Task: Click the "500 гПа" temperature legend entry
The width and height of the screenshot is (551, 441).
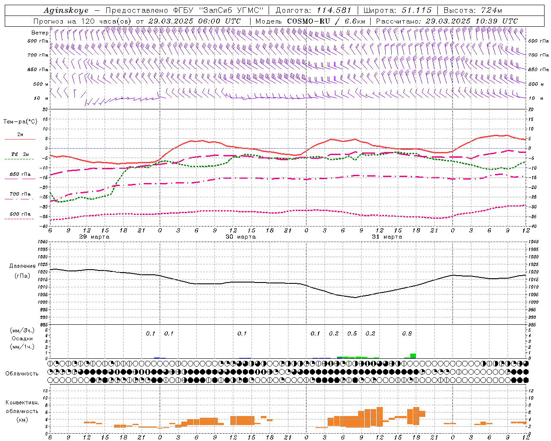Action: click(20, 214)
